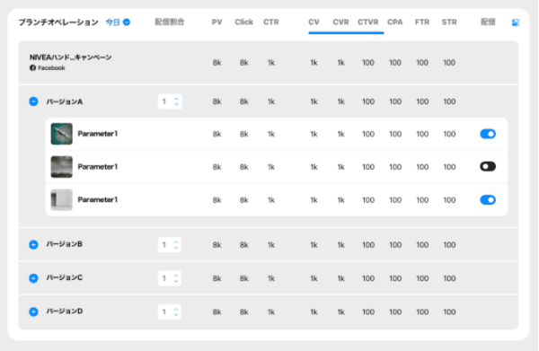
Task: Collapse the バージョンA row
Action: (33, 101)
